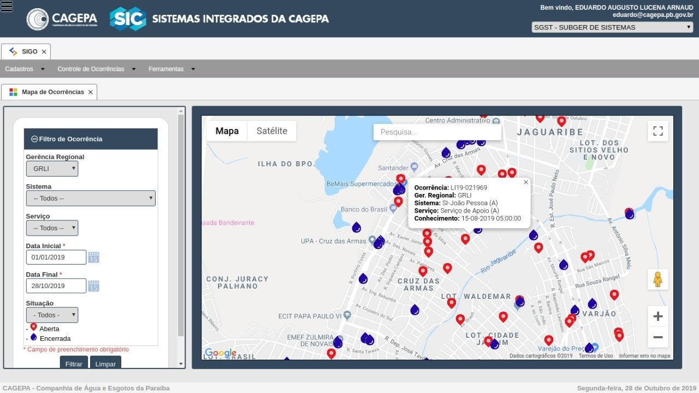Click the filter panel scrollbar
The height and width of the screenshot is (393, 699).
coord(181,224)
